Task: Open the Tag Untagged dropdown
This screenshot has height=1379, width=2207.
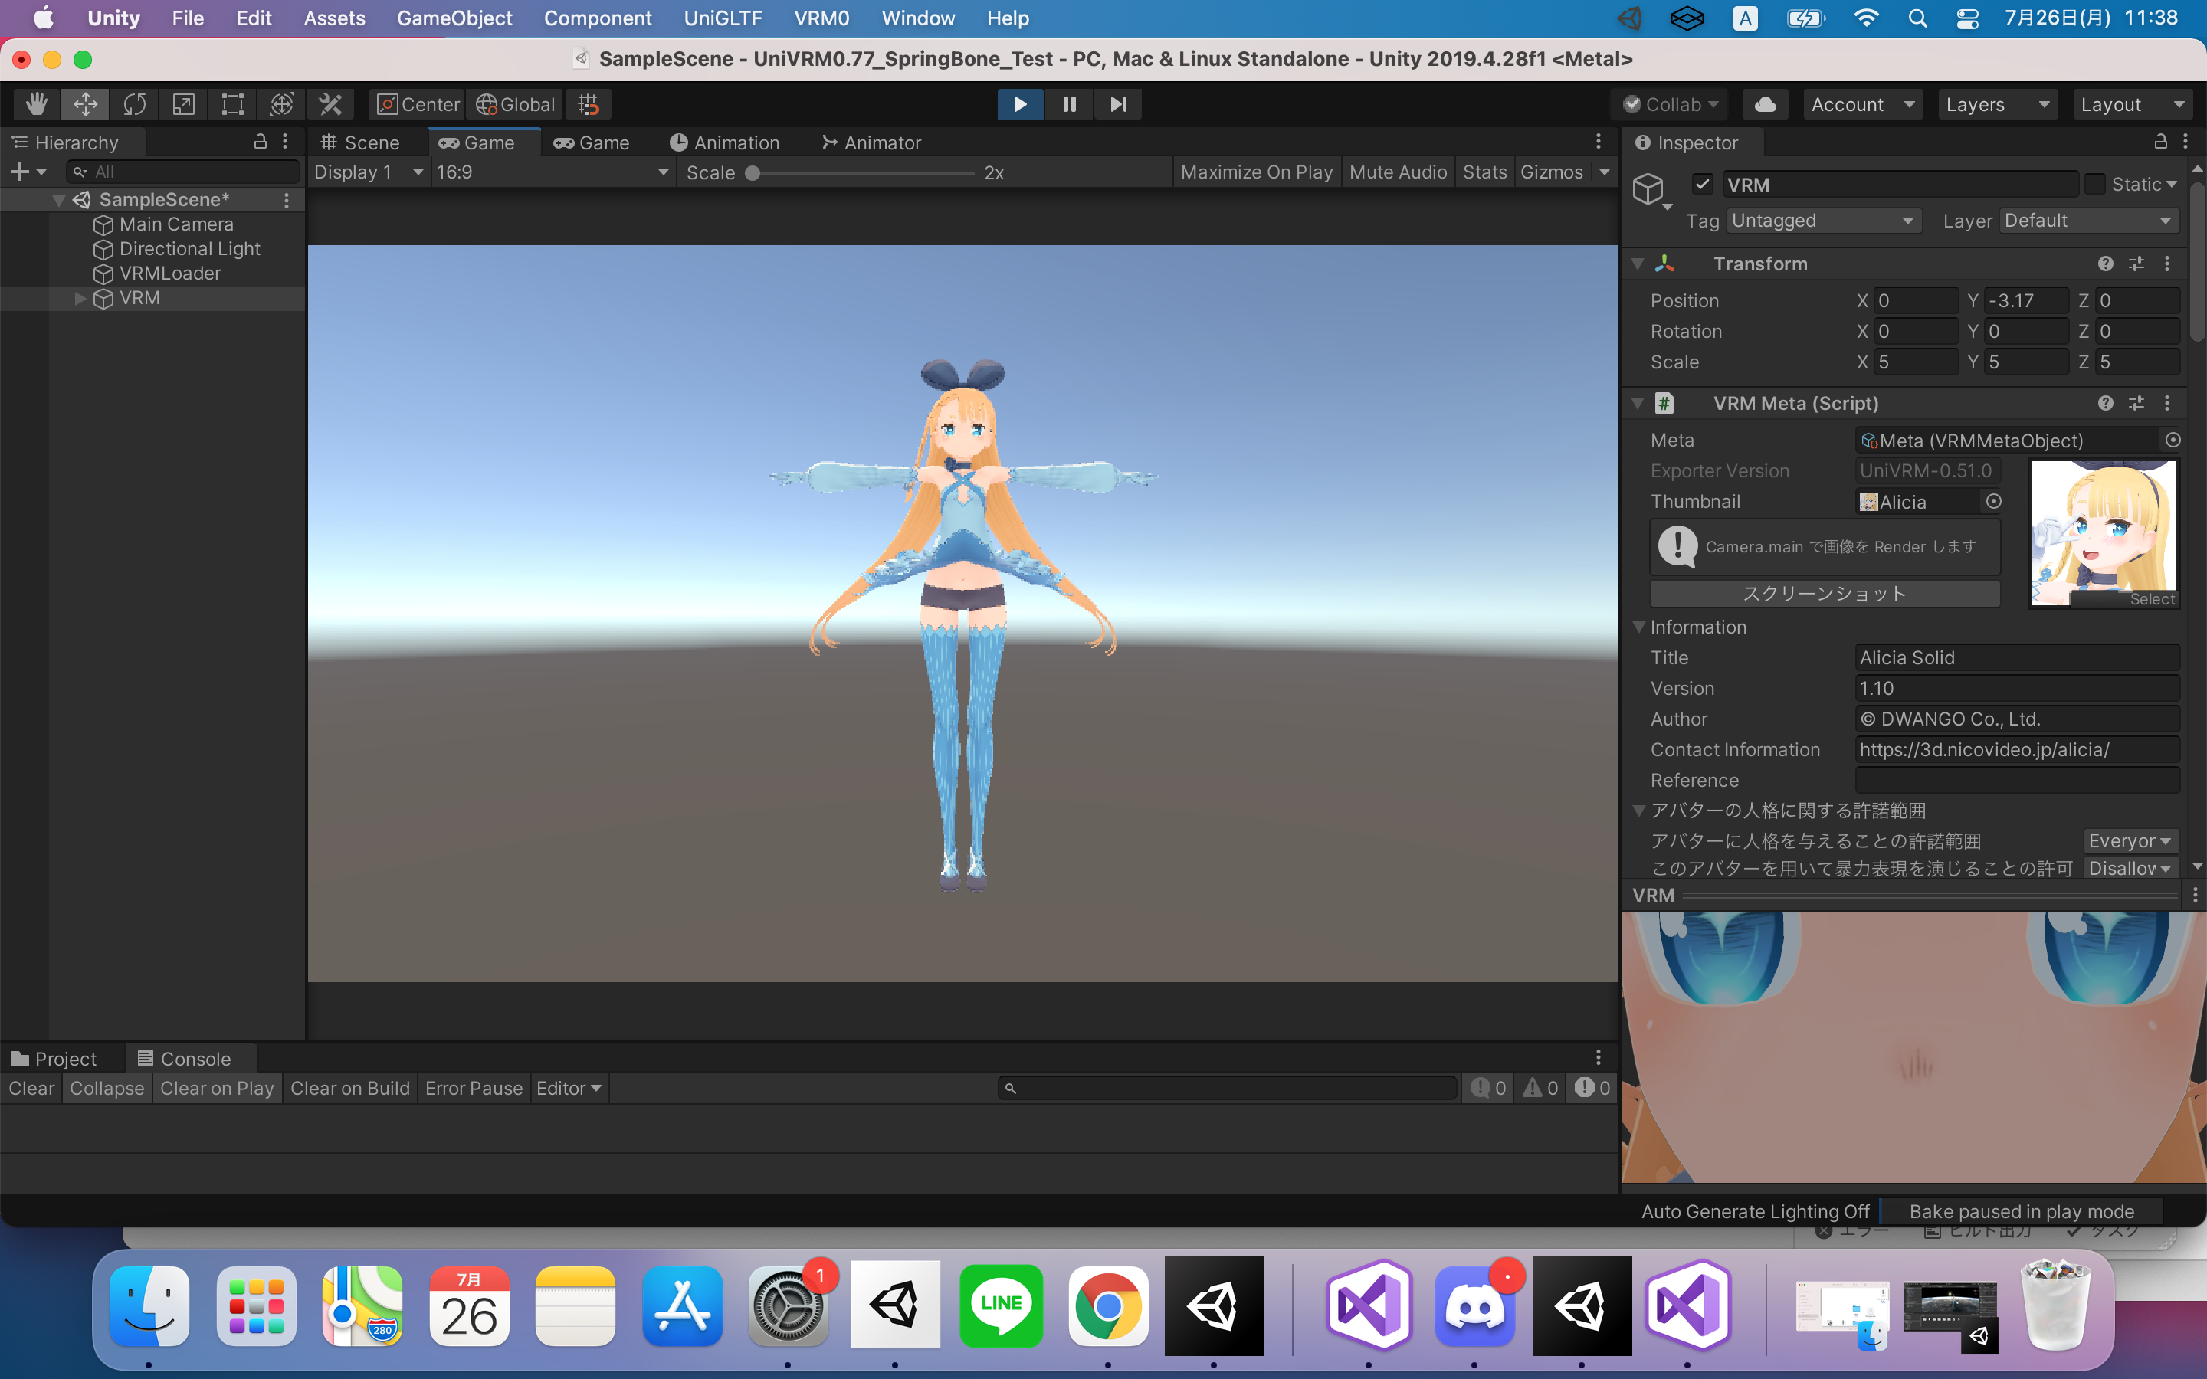Action: 1823,221
